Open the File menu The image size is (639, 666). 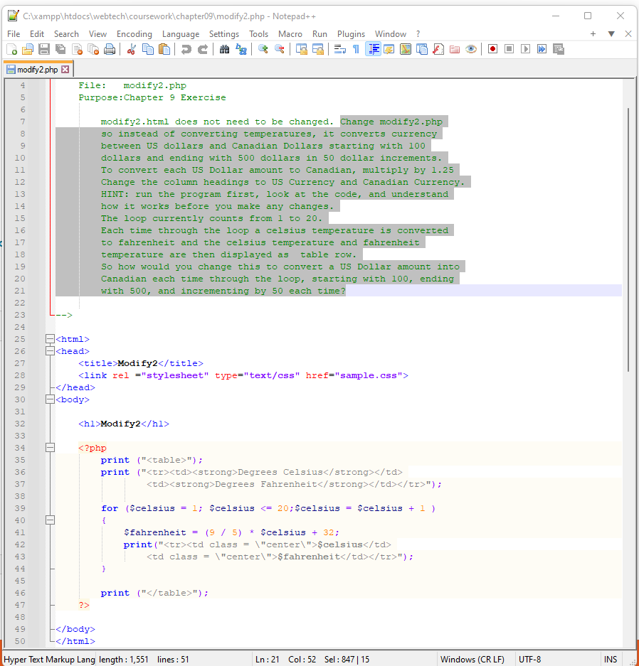pos(14,34)
